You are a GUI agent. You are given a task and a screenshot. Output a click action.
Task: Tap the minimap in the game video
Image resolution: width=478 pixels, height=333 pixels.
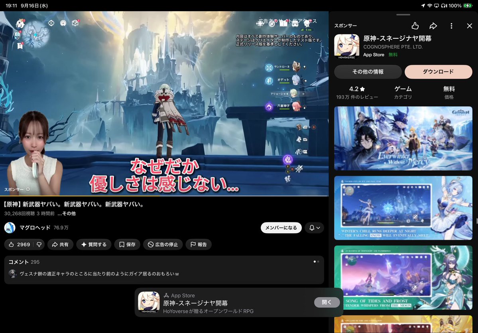click(x=35, y=34)
